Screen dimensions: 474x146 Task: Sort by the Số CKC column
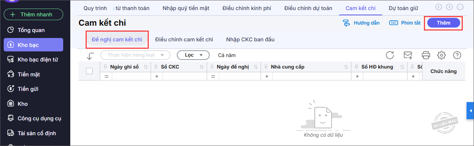point(202,67)
